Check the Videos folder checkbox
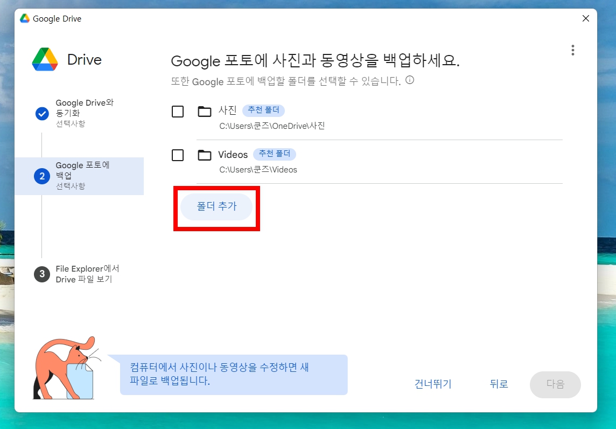Screen dimensions: 616x429 [x=178, y=155]
